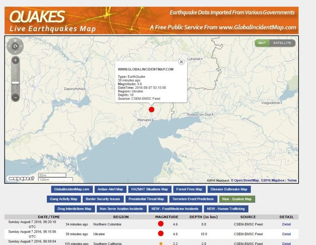Image resolution: width=316 pixels, height=245 pixels.
Task: Click the Mariupol city label
Action: click(x=144, y=120)
